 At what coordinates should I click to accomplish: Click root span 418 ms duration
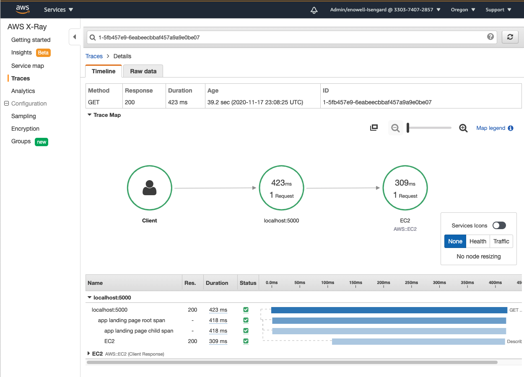pyautogui.click(x=218, y=320)
